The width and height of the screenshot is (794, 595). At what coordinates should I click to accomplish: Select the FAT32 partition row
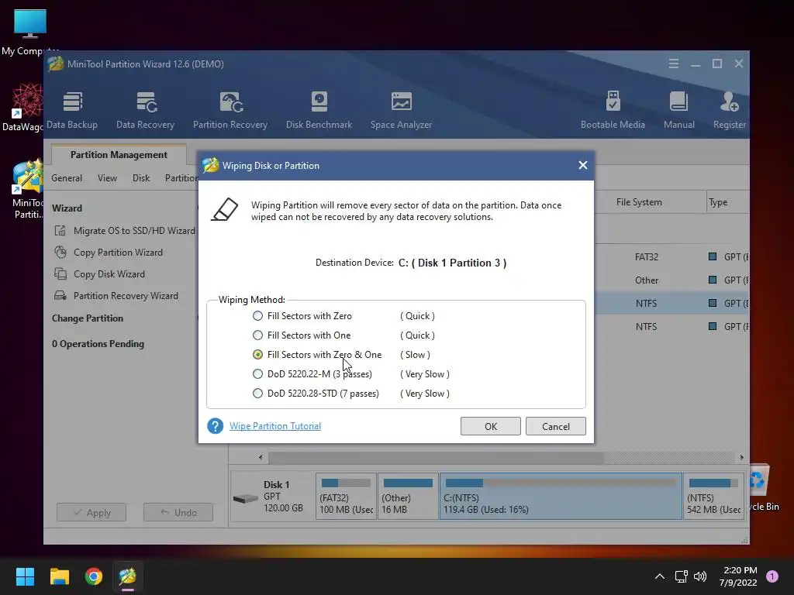[x=672, y=257]
